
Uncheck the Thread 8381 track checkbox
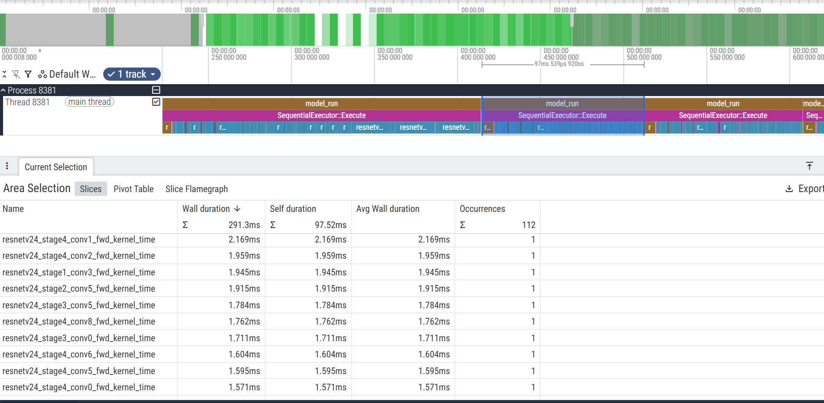pos(156,102)
